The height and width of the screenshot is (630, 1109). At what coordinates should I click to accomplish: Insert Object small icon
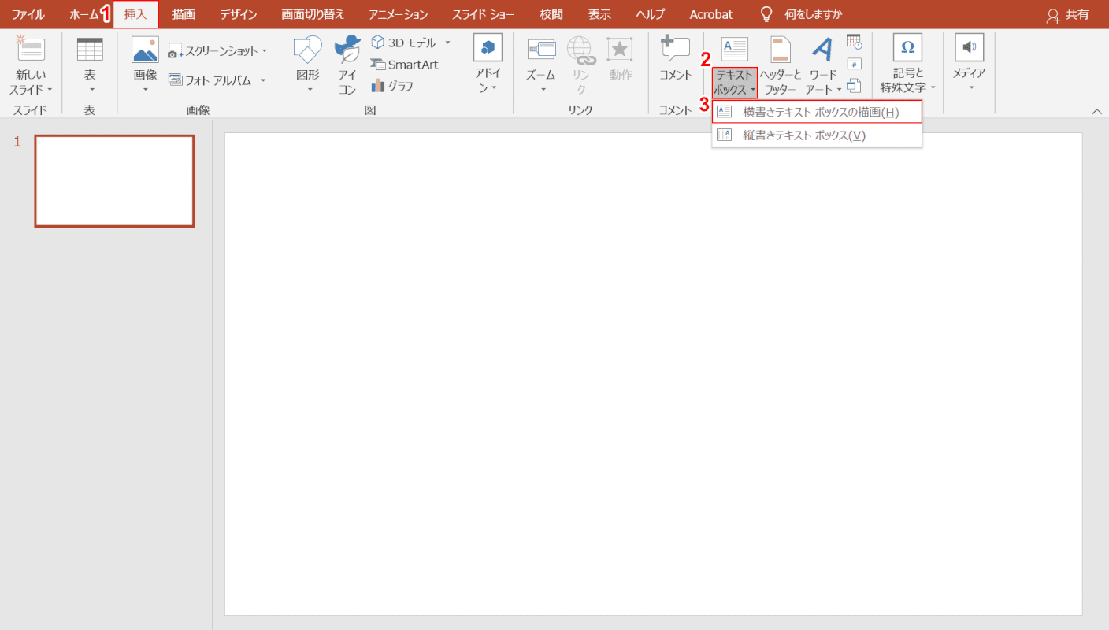click(854, 85)
